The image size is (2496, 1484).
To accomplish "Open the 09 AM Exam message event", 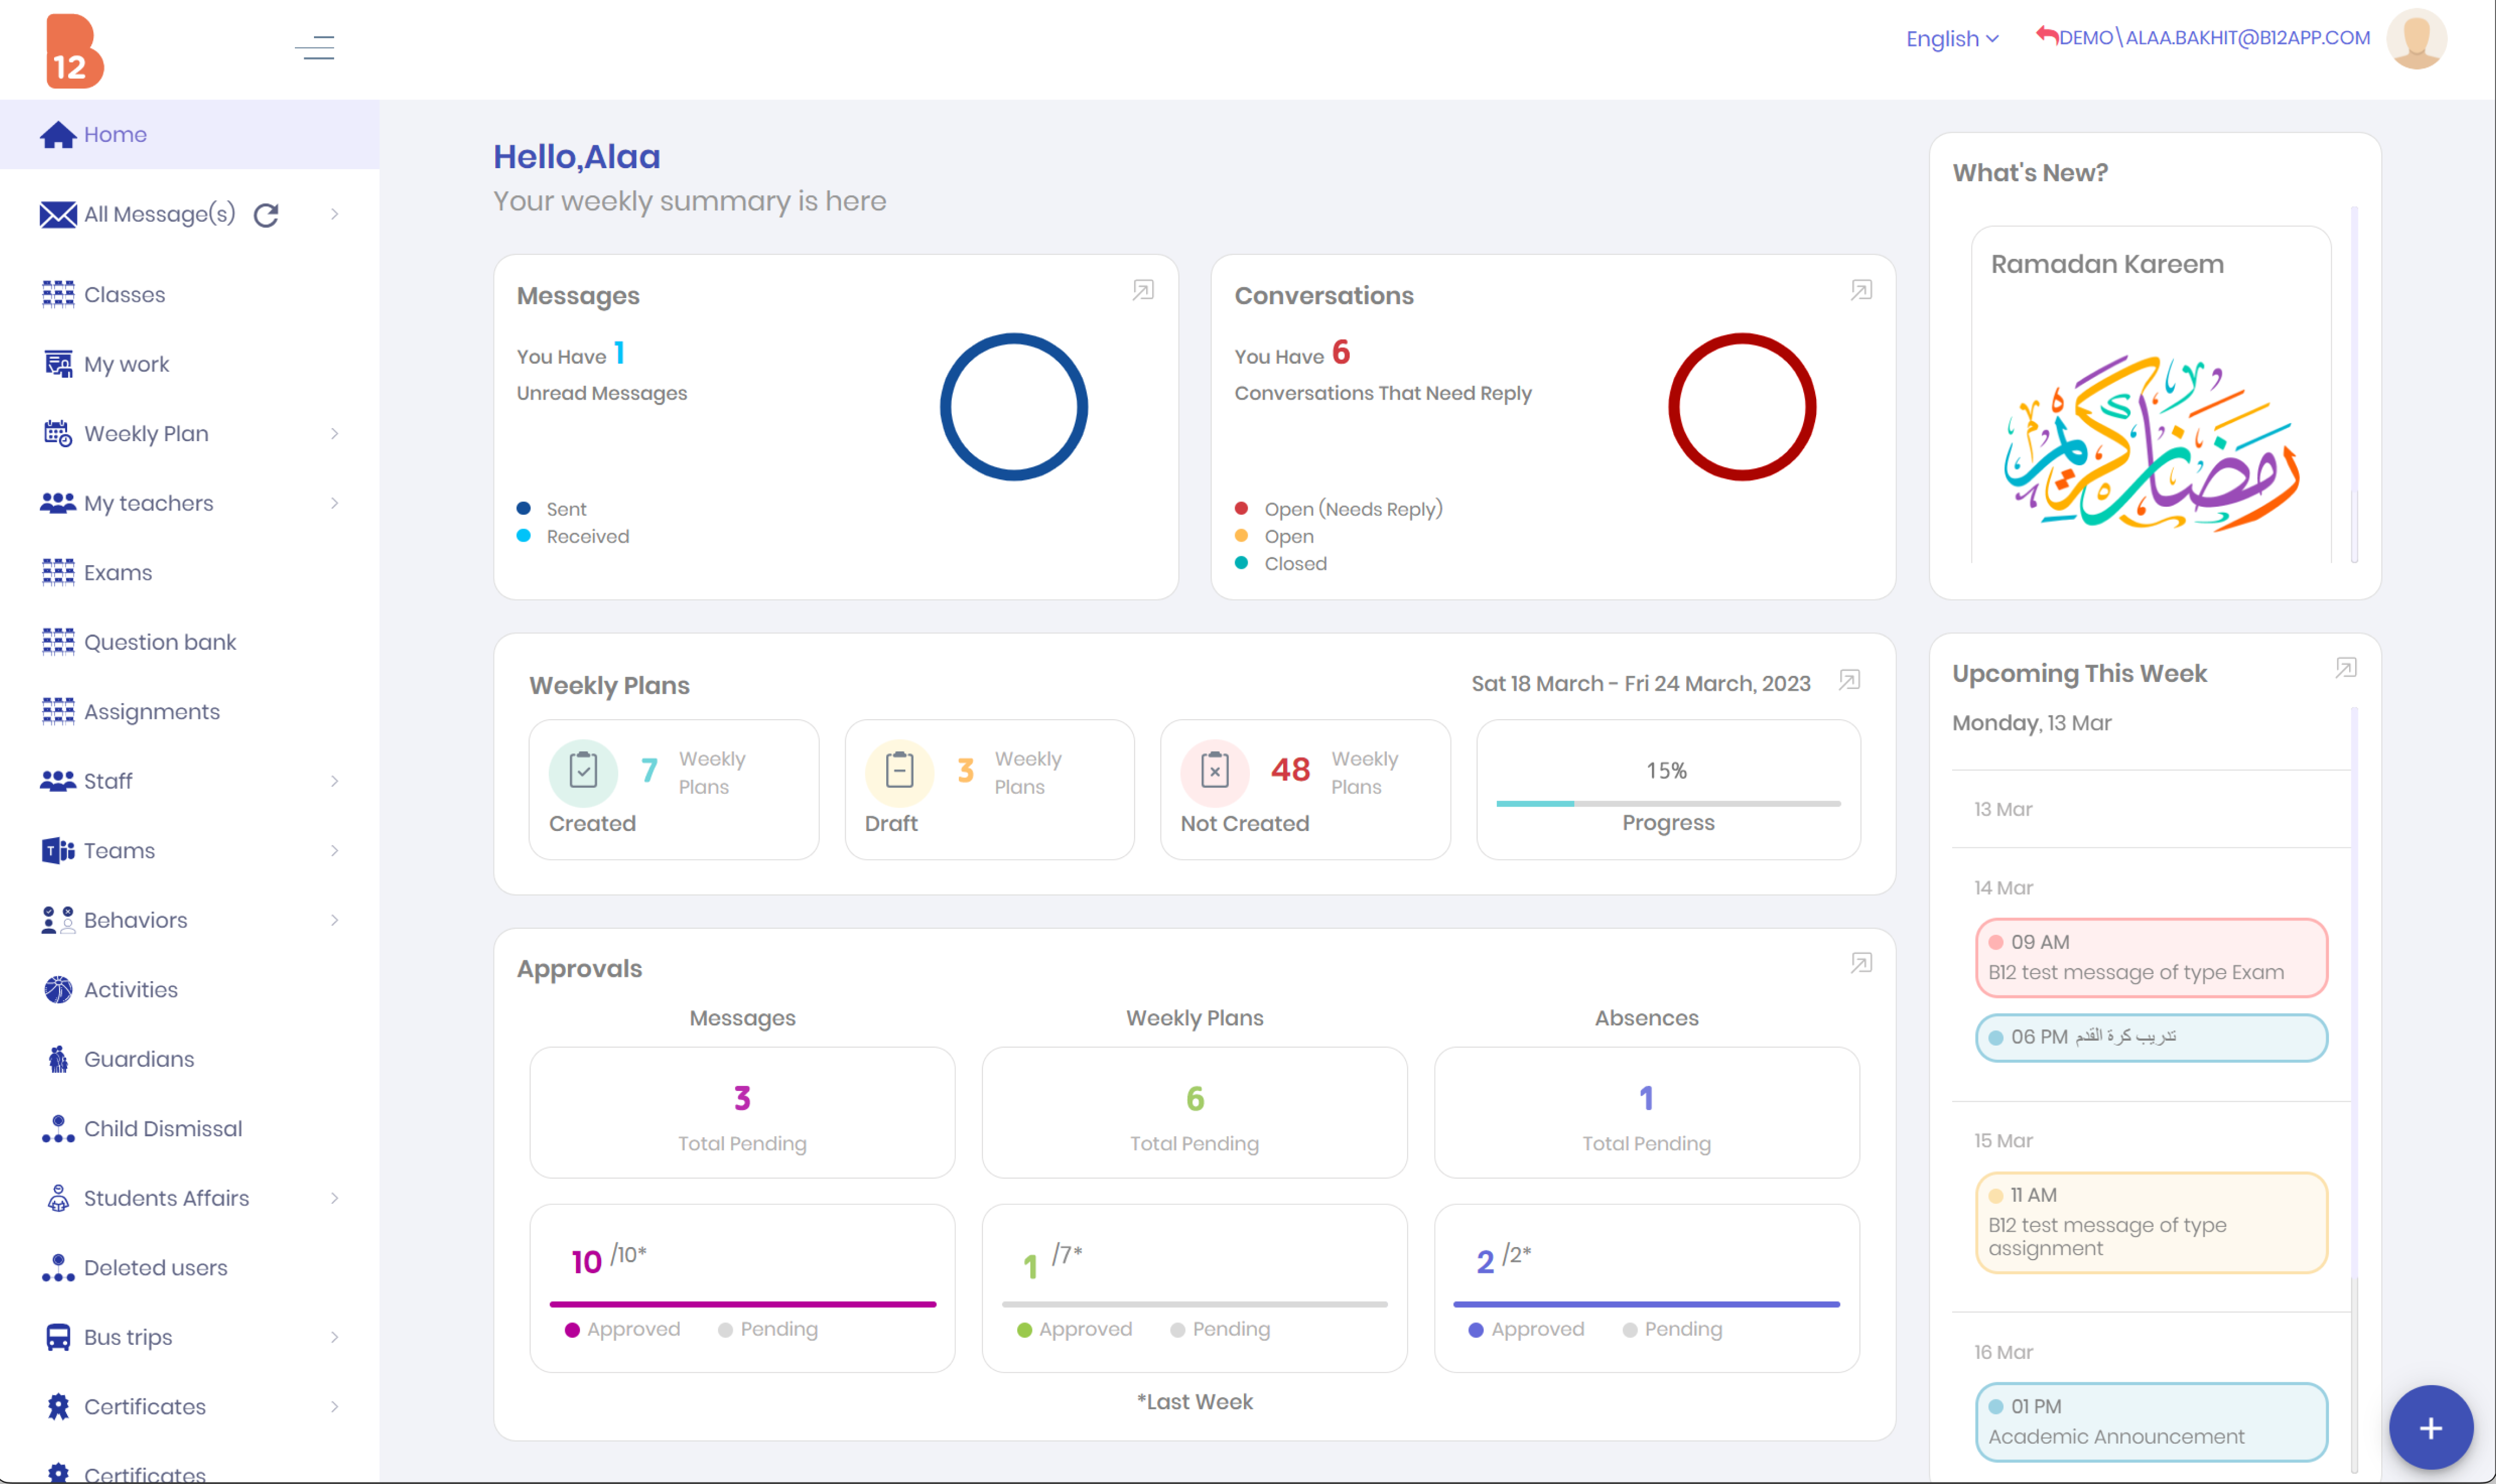I will click(x=2151, y=958).
